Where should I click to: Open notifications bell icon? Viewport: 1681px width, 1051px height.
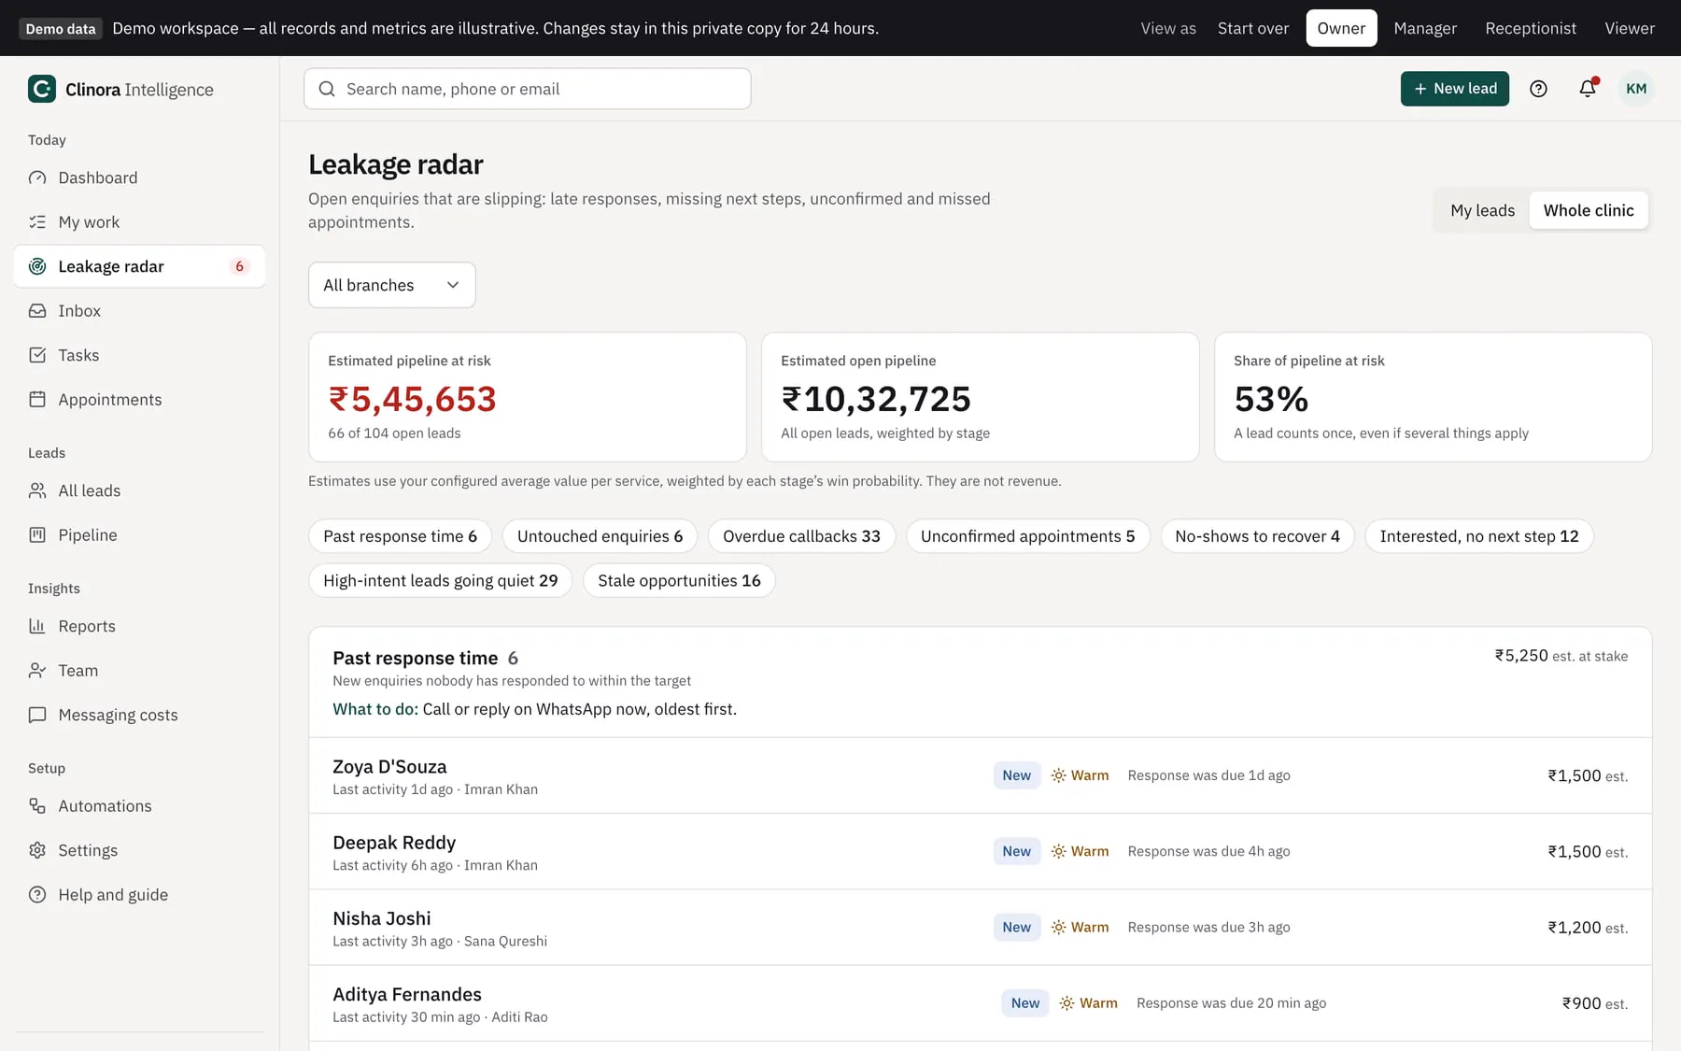pyautogui.click(x=1588, y=89)
